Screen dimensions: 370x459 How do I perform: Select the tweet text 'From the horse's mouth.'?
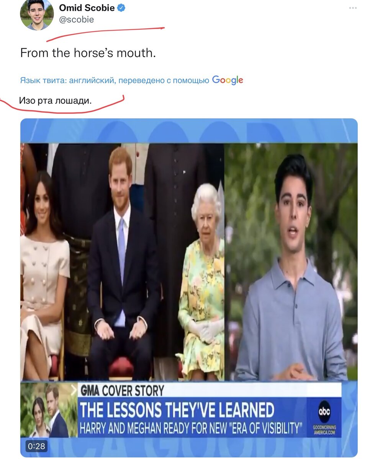tap(88, 53)
